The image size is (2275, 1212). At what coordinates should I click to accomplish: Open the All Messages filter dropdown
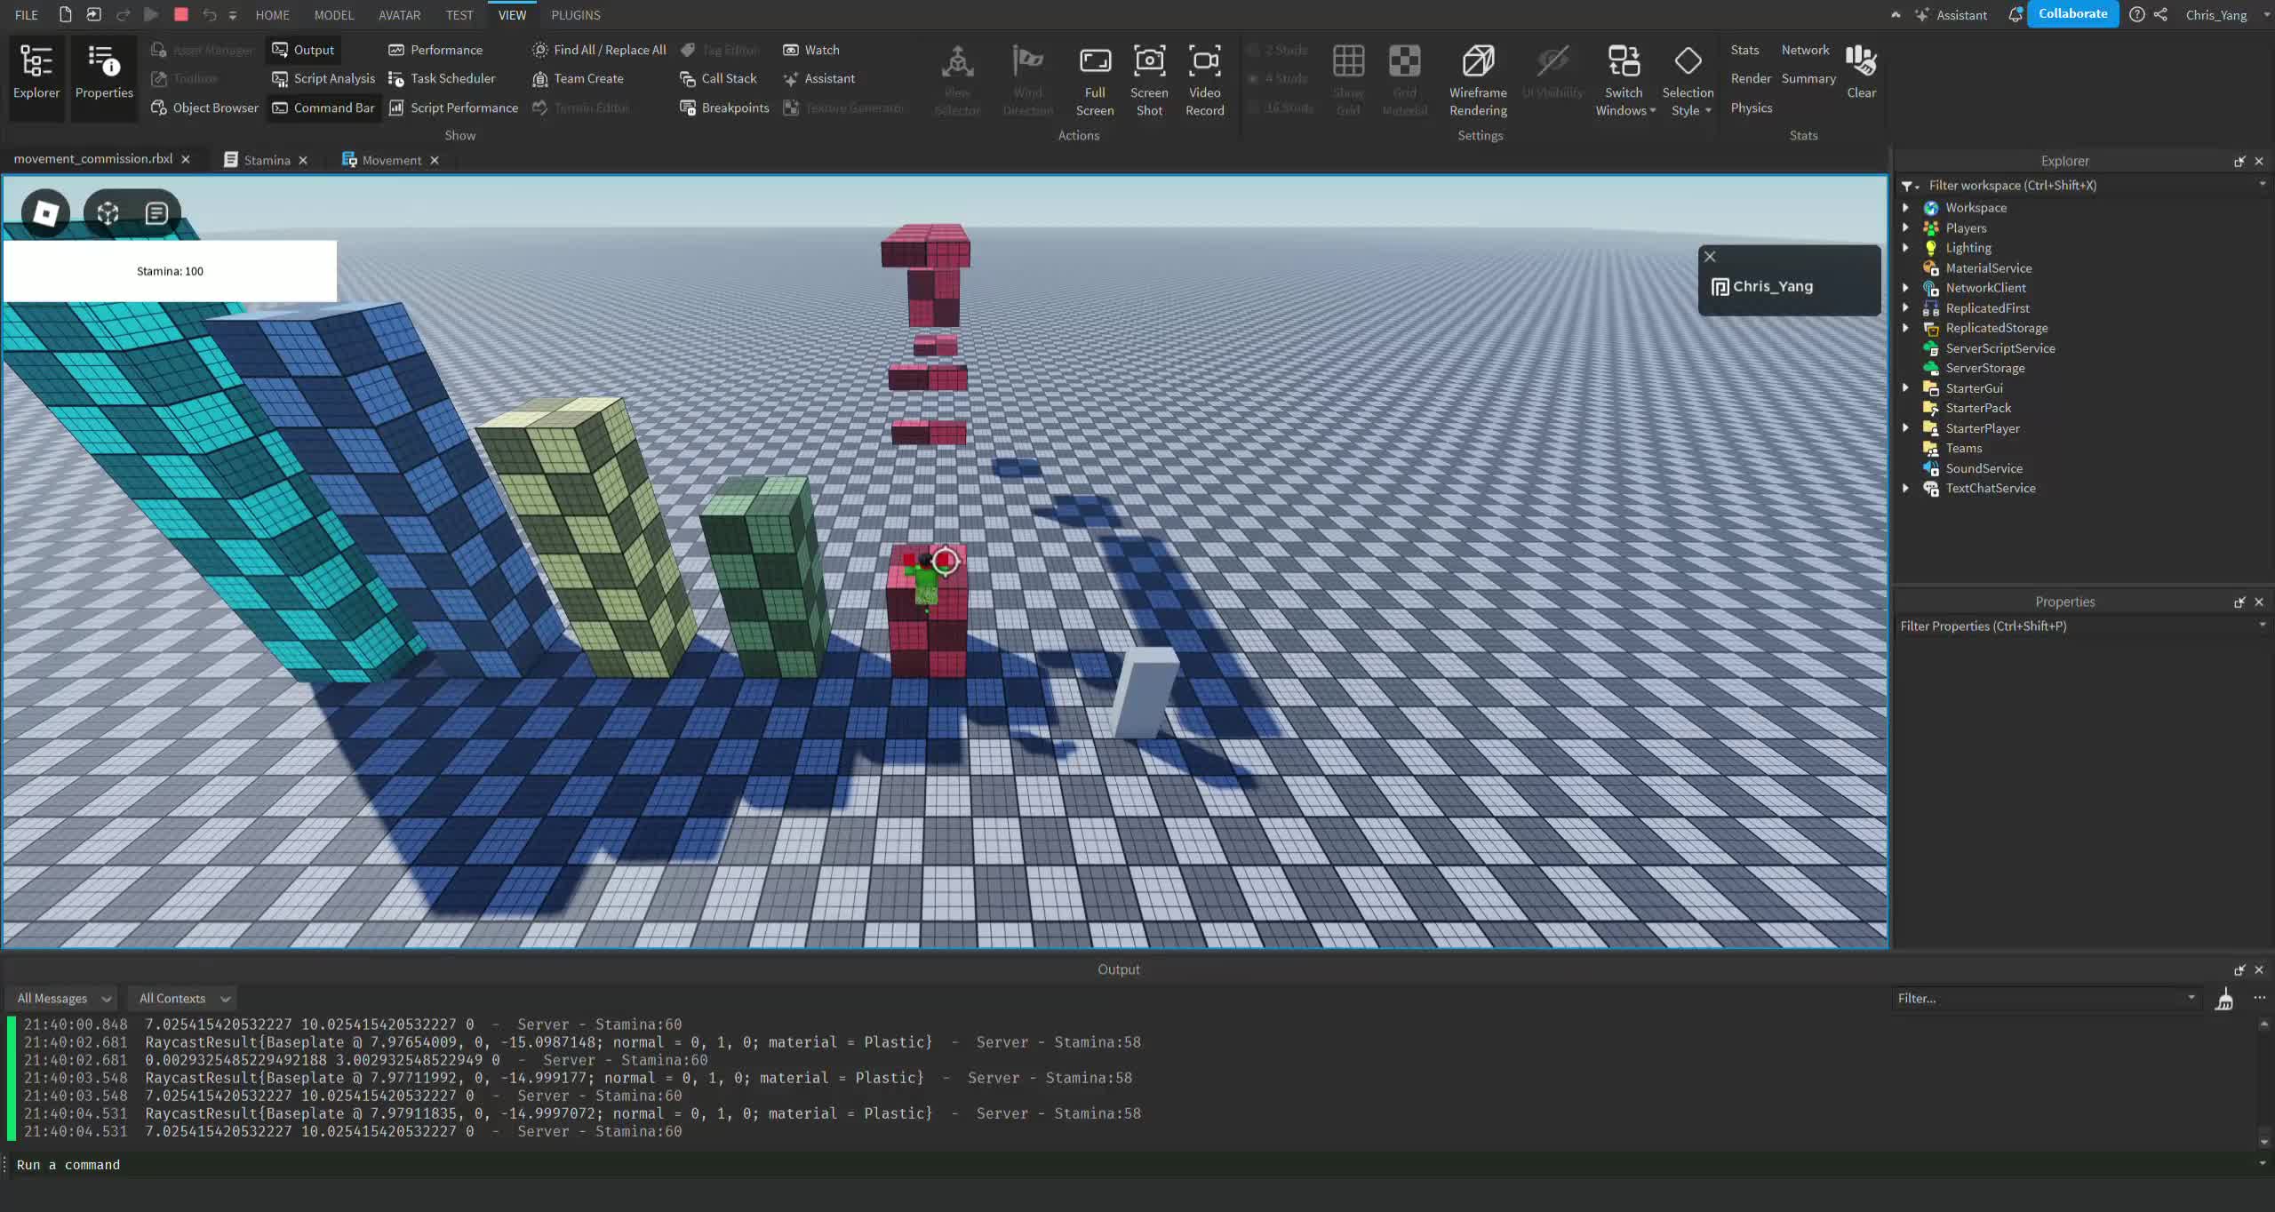[x=61, y=998]
